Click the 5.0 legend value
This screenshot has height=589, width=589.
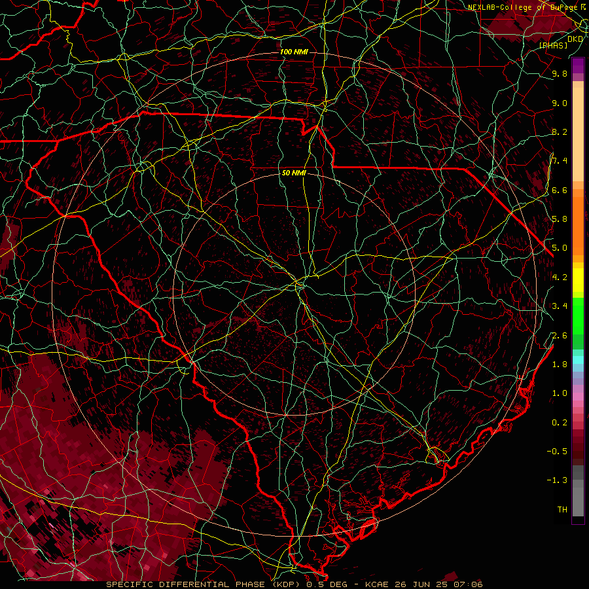pos(560,248)
